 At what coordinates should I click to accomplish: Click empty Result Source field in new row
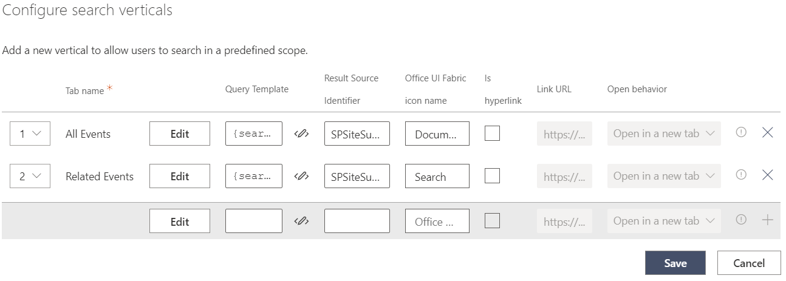pyautogui.click(x=357, y=221)
